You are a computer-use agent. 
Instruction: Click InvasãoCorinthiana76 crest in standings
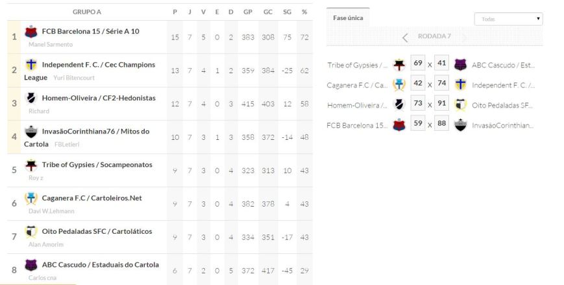pos(31,131)
